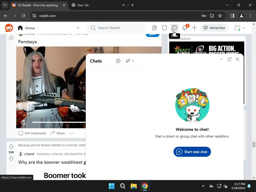The width and height of the screenshot is (256, 192).
Task: Pop out chat into a new window
Action: pos(229,59)
